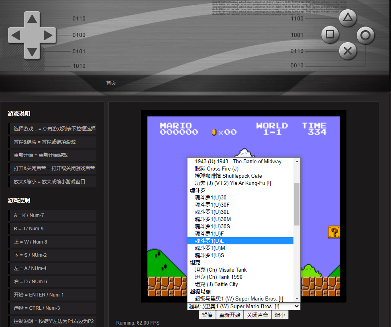This screenshot has width=391, height=327.
Task: Click the 下 = S / NUm-2 row
Action: (53, 255)
